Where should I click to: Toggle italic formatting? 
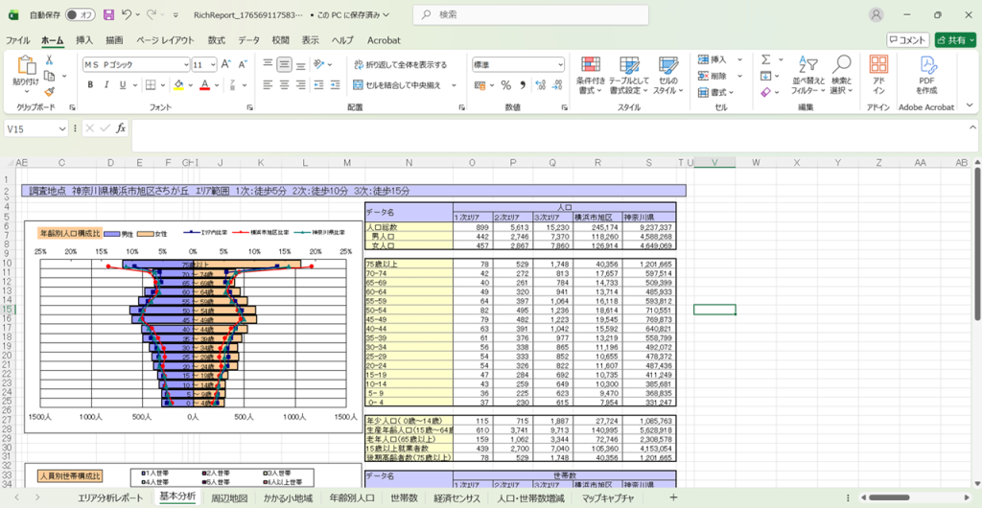(108, 85)
